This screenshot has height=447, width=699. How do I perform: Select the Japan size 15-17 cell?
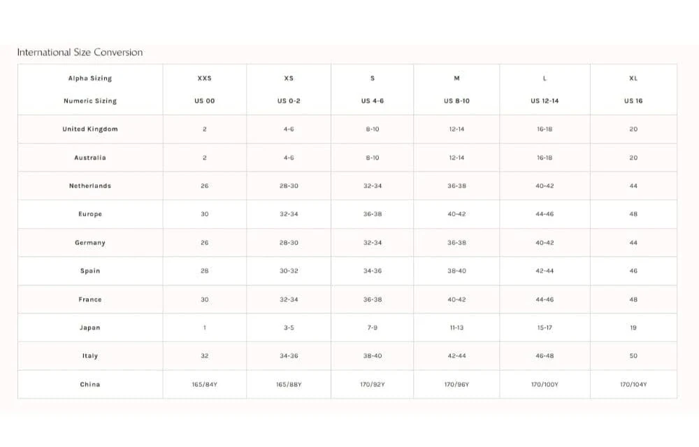(x=545, y=327)
